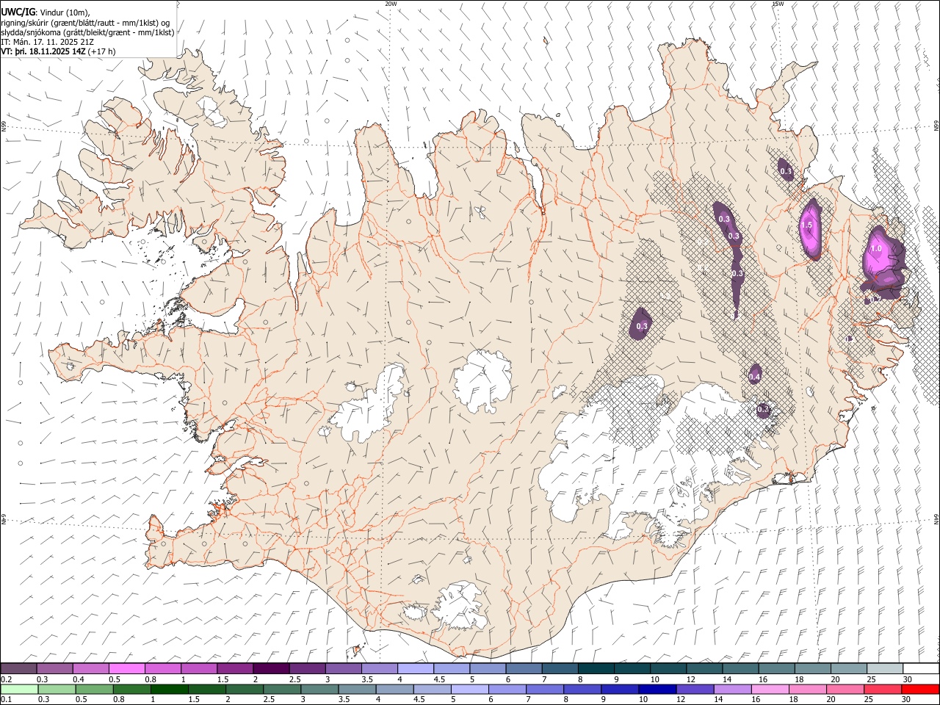Click the 64N latitude label on right edge
The height and width of the screenshot is (705, 940).
click(x=936, y=518)
